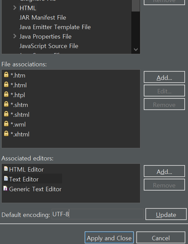Click the Update encoding button

tap(166, 214)
